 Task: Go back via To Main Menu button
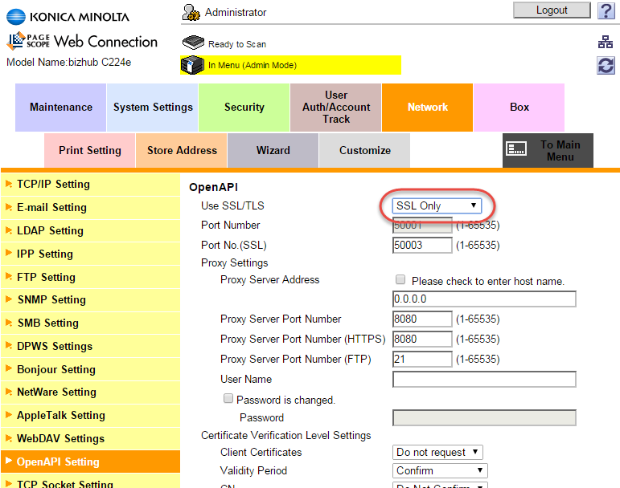[548, 151]
